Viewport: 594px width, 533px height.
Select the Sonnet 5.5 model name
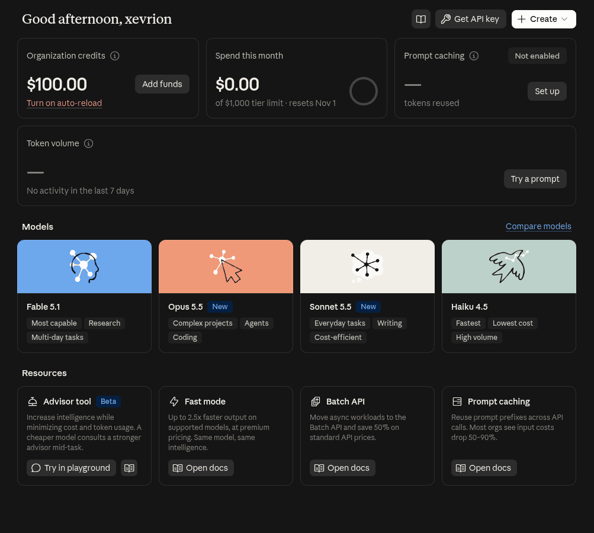tap(330, 307)
